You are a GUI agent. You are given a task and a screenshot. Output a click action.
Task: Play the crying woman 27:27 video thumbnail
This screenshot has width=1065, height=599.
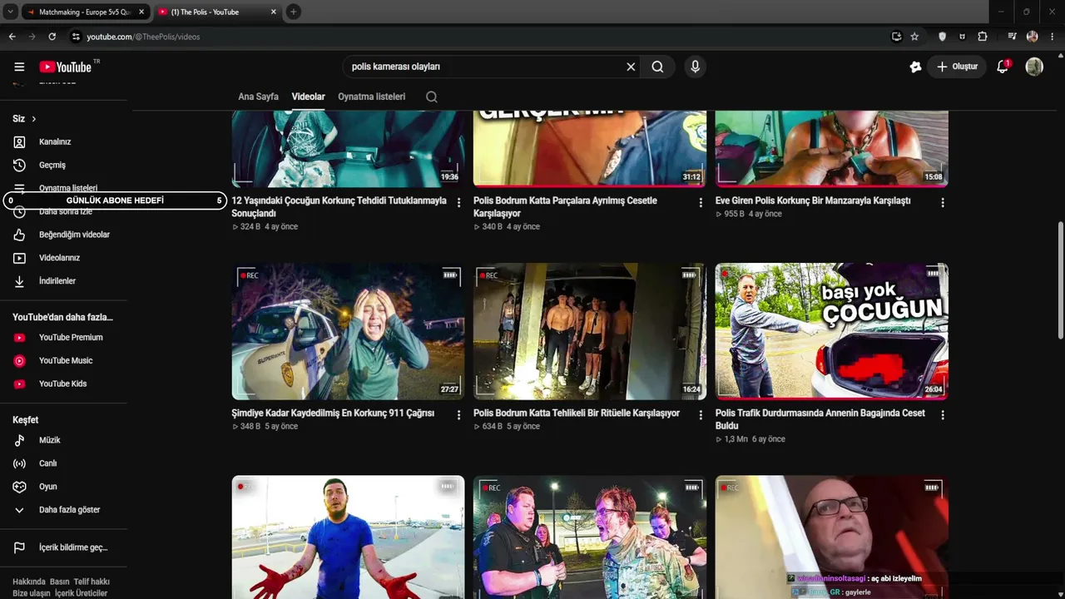[348, 332]
